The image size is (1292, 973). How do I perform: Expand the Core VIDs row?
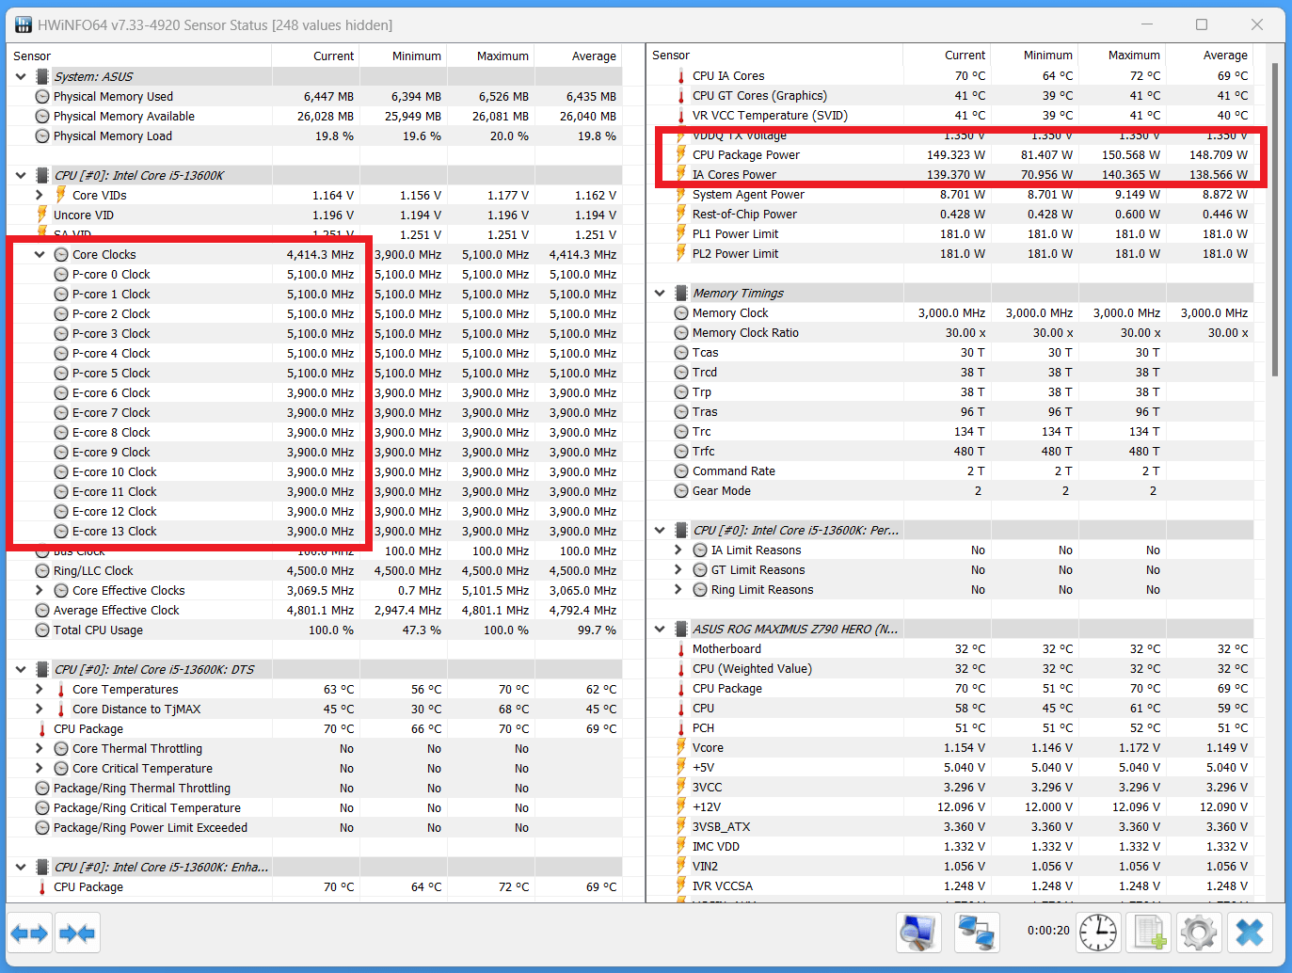(x=40, y=195)
